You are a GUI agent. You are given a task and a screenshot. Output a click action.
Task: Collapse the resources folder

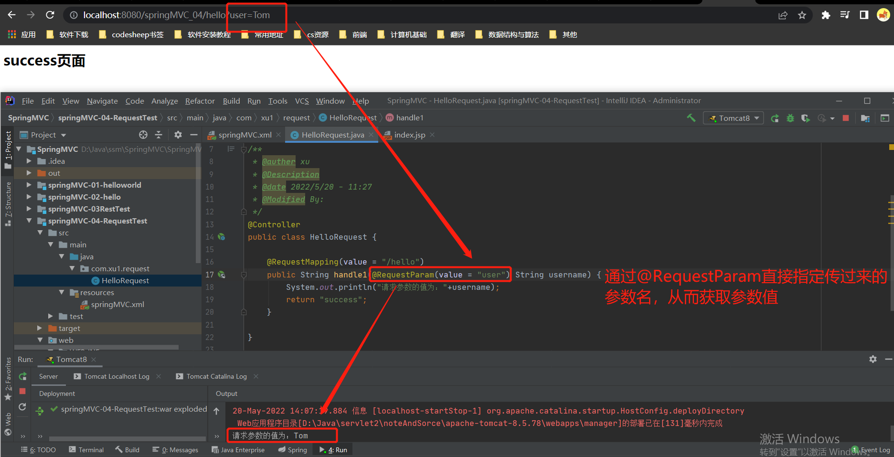(61, 292)
